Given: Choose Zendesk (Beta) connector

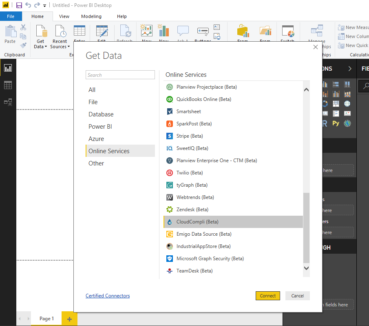Looking at the screenshot, I should click(x=233, y=210).
